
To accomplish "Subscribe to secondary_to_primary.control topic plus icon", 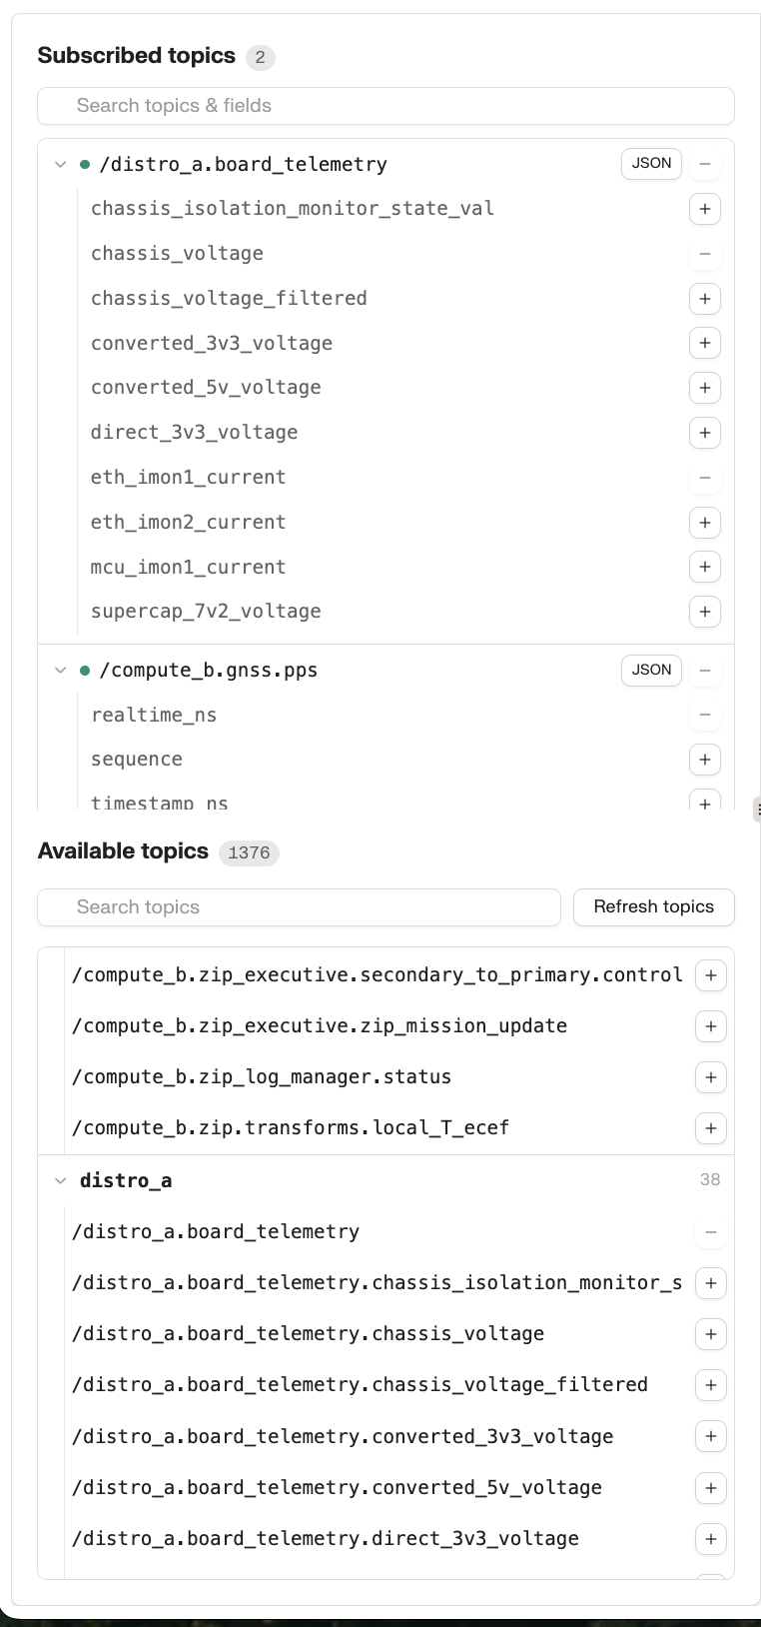I will point(711,975).
